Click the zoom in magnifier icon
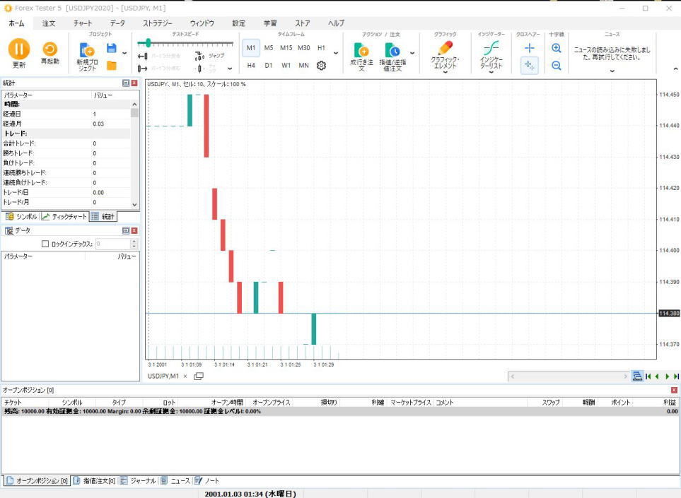 coord(557,48)
